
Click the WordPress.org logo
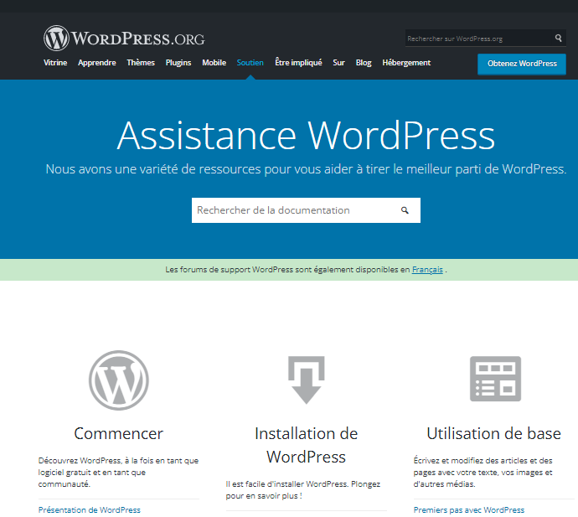(124, 38)
